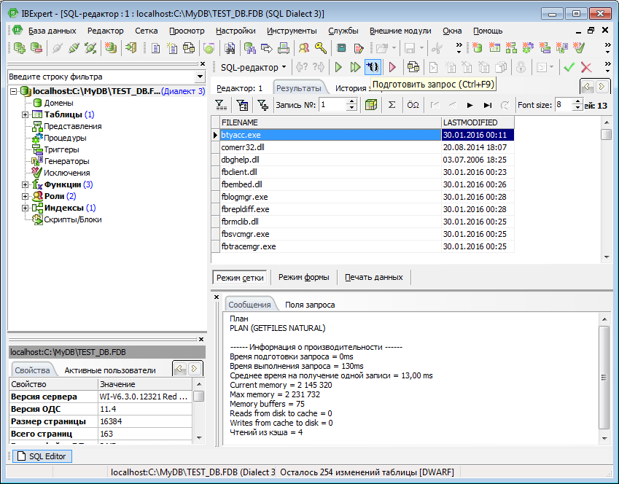
Task: Switch to the Поля запроса tab
Action: point(310,305)
